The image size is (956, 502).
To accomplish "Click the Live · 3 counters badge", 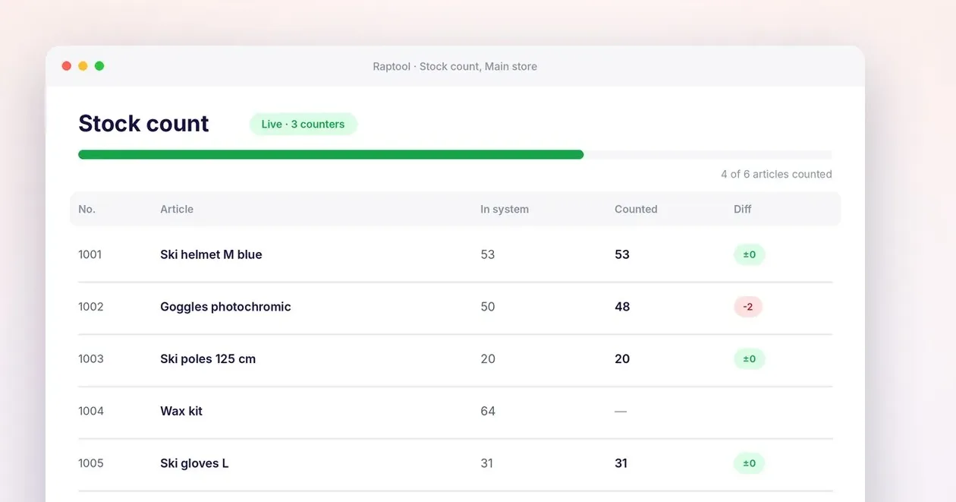I will click(x=303, y=124).
